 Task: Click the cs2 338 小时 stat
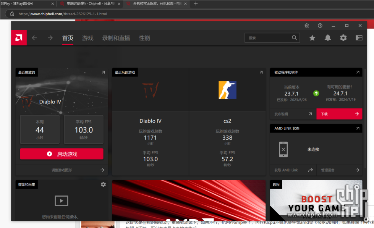pos(227,137)
